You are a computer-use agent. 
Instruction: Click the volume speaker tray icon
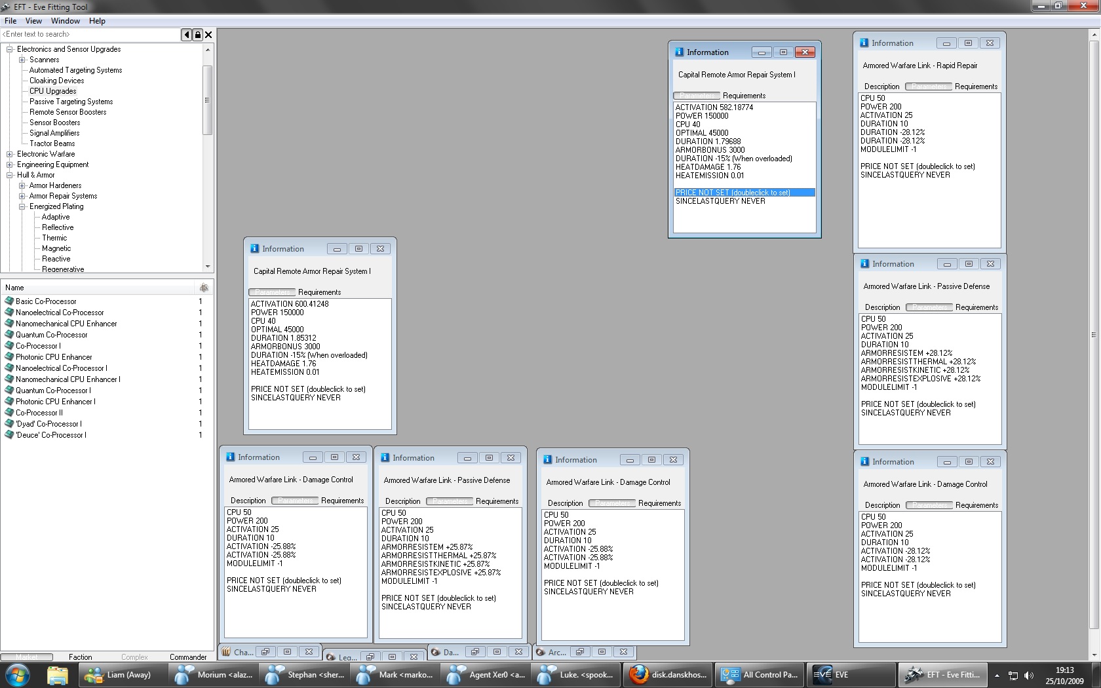click(1029, 676)
